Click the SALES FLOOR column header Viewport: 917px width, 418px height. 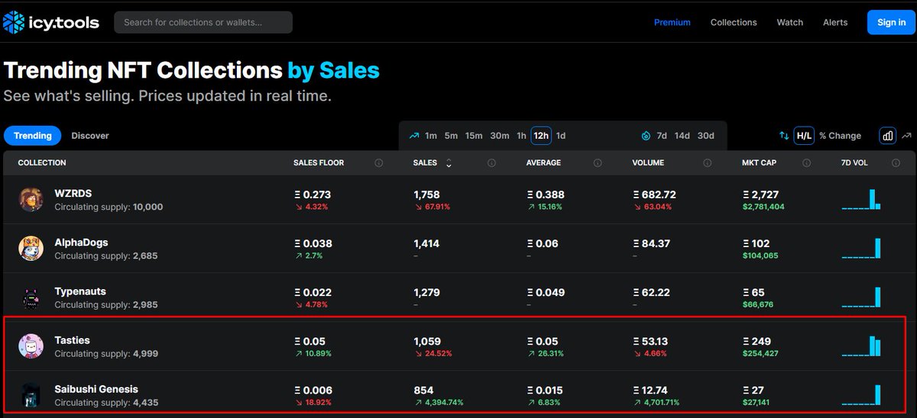(x=319, y=162)
